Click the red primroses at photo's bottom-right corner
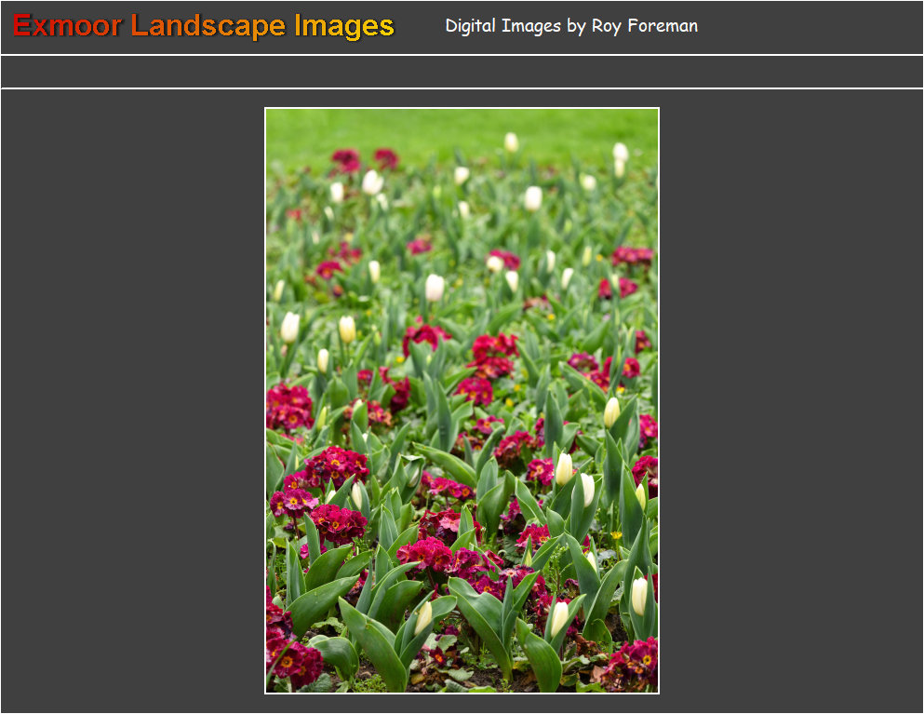 (633, 663)
